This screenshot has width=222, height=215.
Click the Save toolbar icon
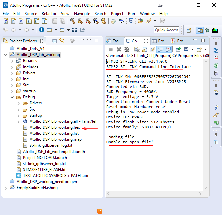click(x=55, y=21)
